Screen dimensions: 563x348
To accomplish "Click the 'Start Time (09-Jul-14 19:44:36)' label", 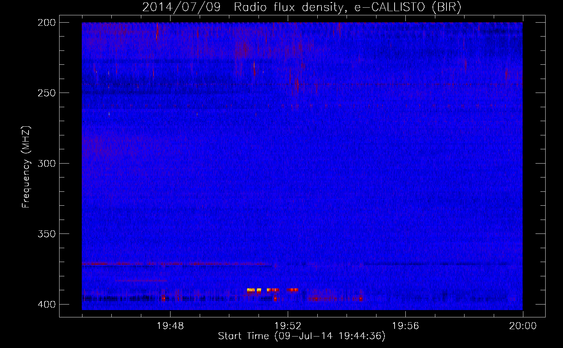I will pos(302,336).
